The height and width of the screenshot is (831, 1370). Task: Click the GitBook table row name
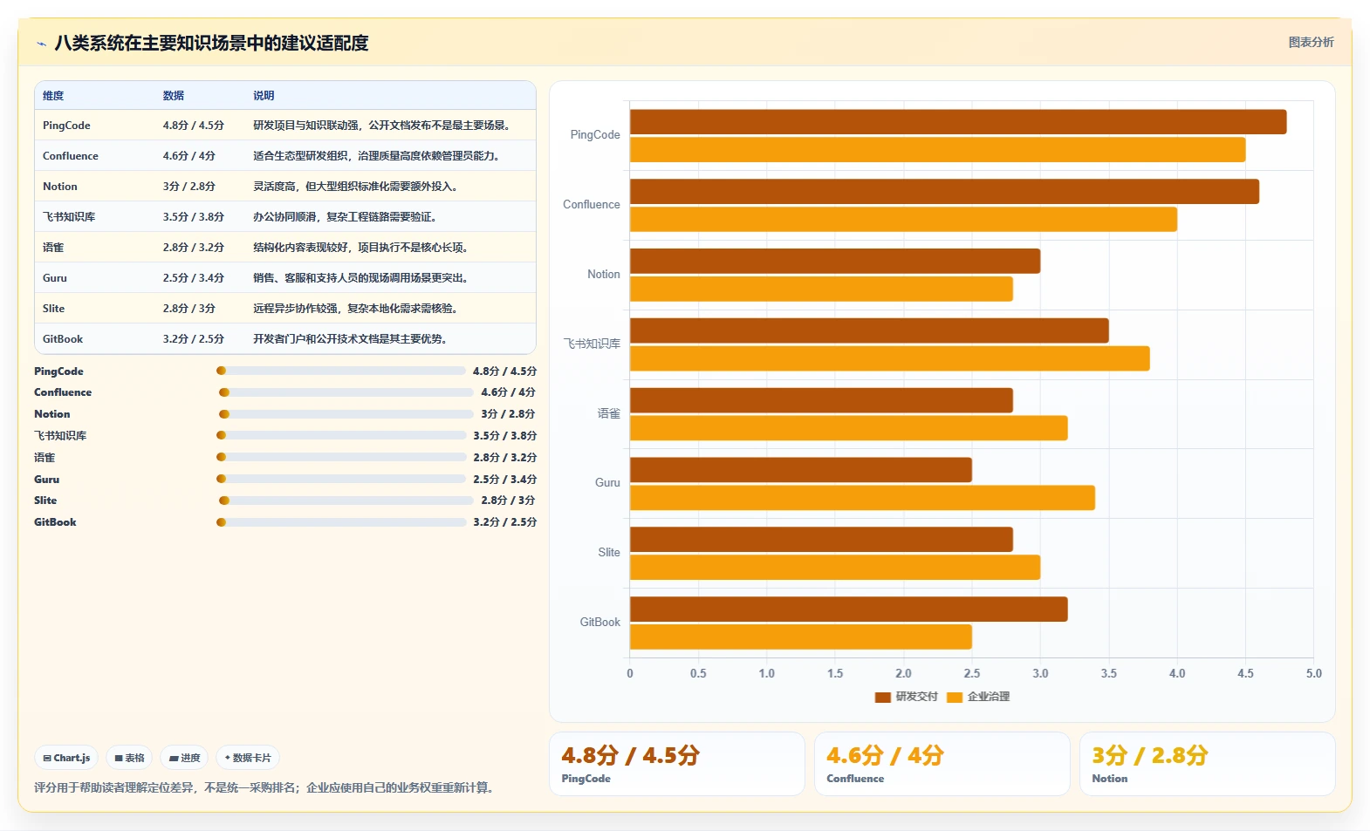click(63, 339)
